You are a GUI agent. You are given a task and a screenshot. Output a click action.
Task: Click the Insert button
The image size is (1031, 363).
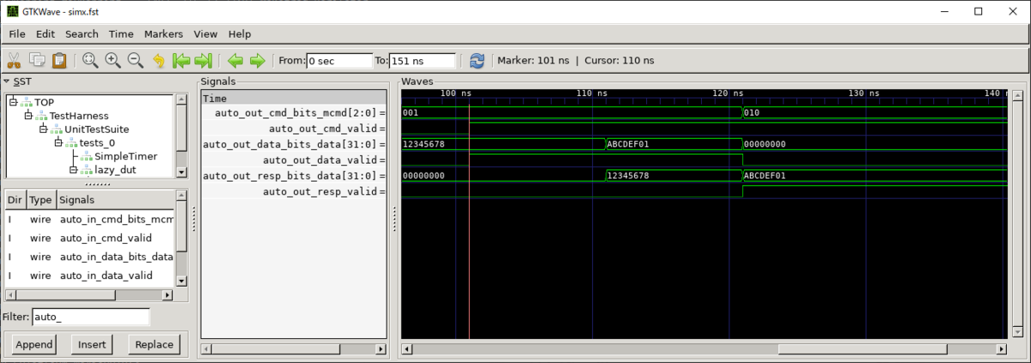[x=92, y=345]
